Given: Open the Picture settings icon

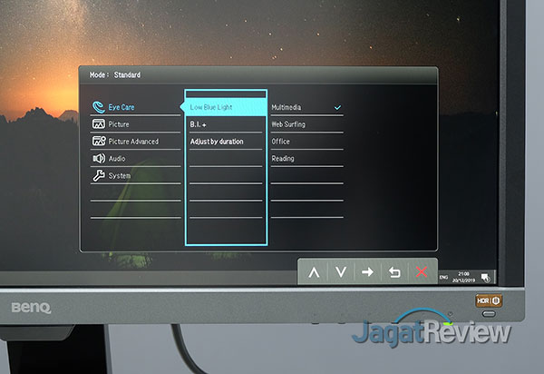Looking at the screenshot, I should [98, 124].
